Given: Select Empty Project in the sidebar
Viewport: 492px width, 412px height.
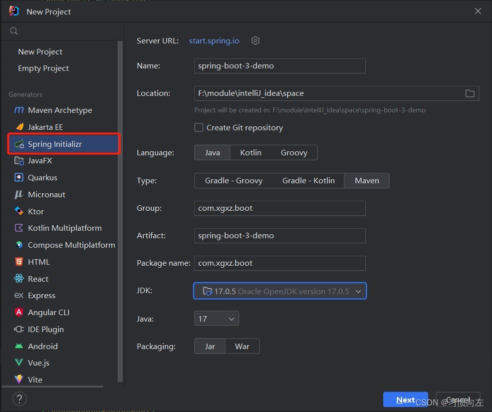Looking at the screenshot, I should (43, 68).
